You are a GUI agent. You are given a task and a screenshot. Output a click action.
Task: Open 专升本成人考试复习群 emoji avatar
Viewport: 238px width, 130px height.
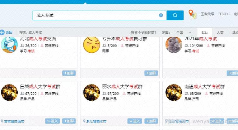tap(91, 45)
